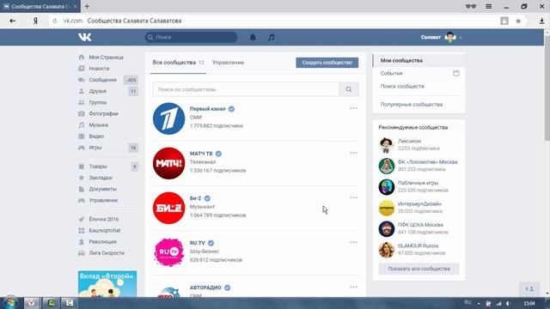This screenshot has width=550, height=309.
Task: Open calendar icon next to События
Action: point(456,73)
